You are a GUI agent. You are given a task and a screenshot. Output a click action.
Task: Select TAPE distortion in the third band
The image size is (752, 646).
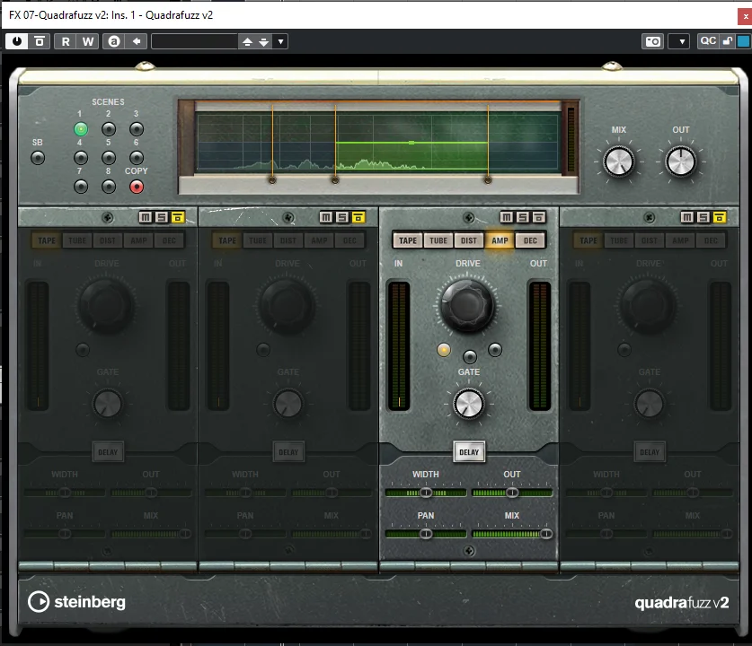408,240
